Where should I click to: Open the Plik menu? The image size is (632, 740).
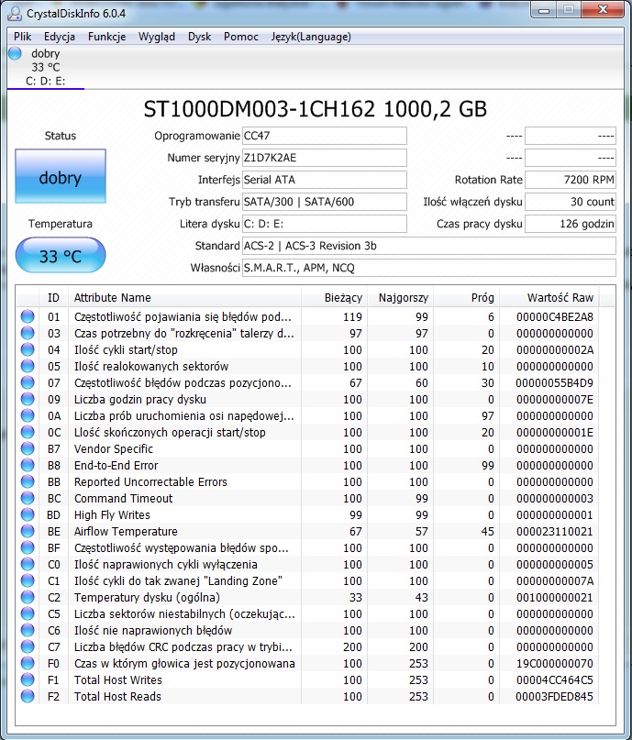[22, 37]
